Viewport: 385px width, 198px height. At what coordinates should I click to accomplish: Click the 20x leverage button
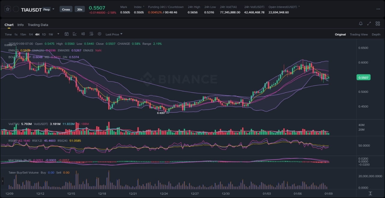click(x=79, y=9)
